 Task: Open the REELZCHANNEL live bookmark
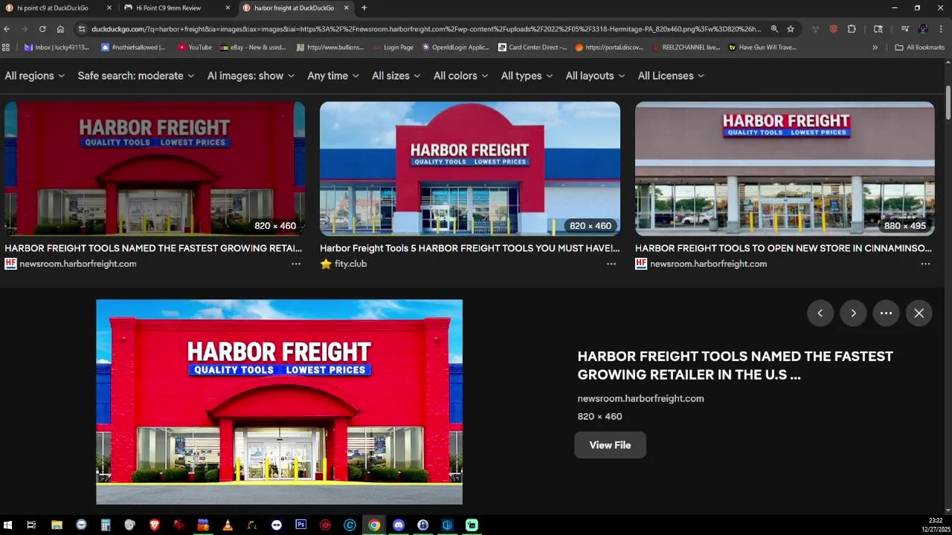coord(685,48)
